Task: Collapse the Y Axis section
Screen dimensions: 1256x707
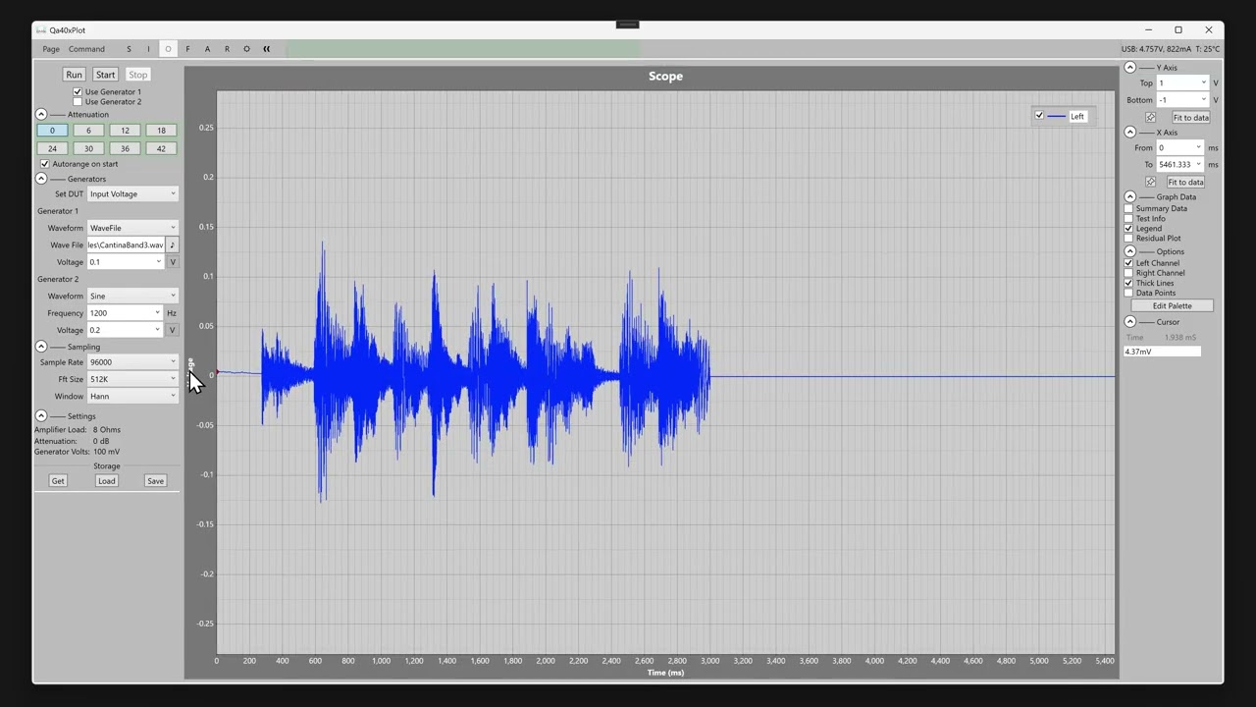Action: click(x=1129, y=68)
